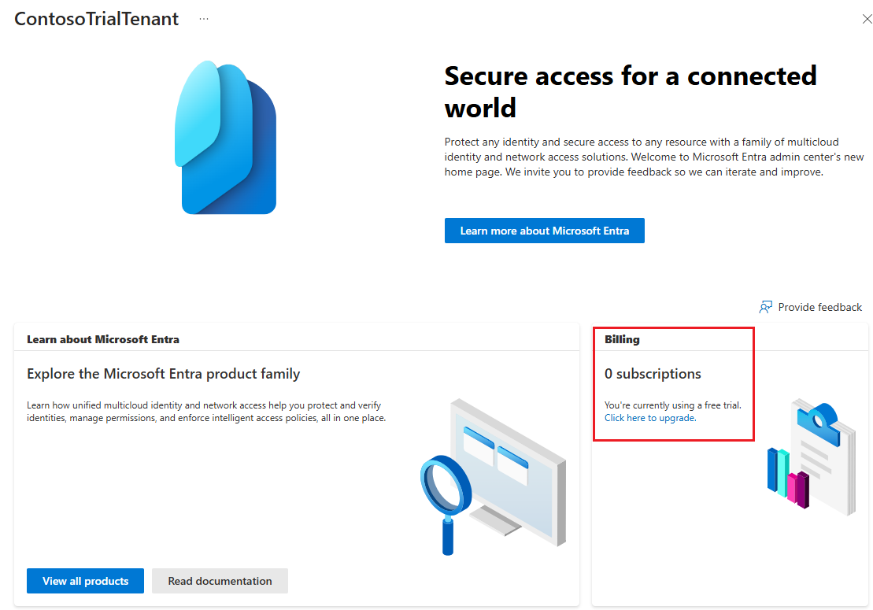Open the Read documentation button
873x610 pixels.
[x=220, y=581]
